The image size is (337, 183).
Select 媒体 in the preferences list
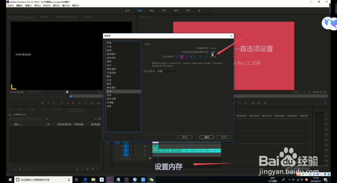(109, 84)
